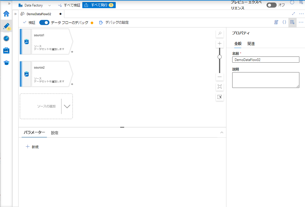This screenshot has width=305, height=207.
Task: Zoom in the canvas with plus button
Action: tap(220, 43)
